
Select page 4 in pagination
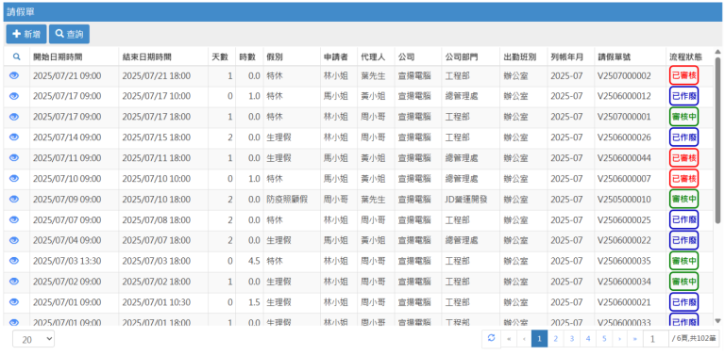click(x=588, y=339)
